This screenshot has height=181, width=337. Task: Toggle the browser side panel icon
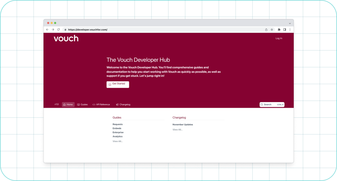coord(284,30)
